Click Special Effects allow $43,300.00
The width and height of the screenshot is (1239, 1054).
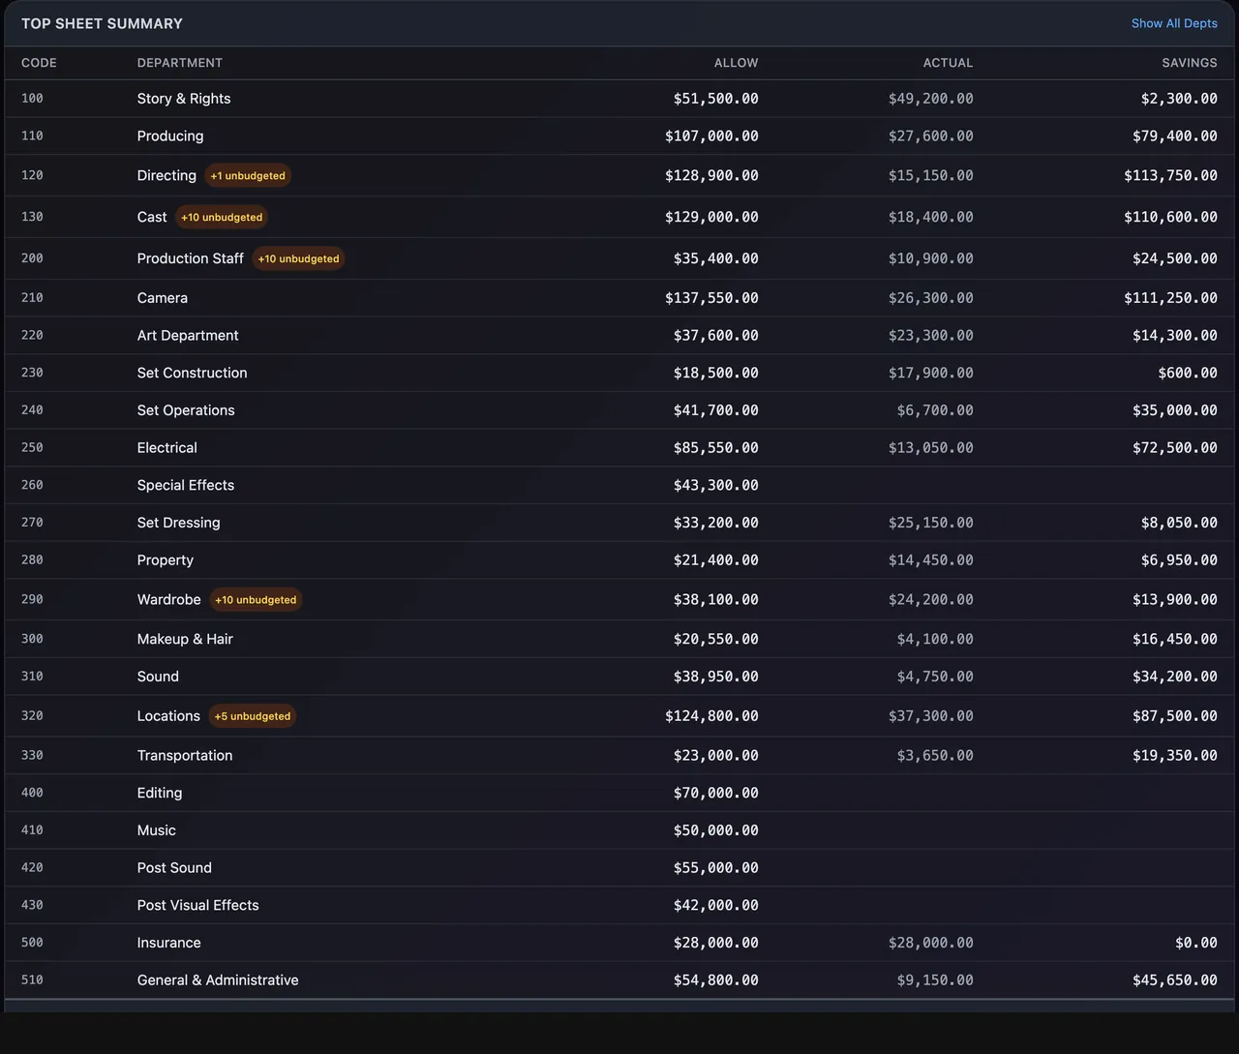pyautogui.click(x=715, y=486)
